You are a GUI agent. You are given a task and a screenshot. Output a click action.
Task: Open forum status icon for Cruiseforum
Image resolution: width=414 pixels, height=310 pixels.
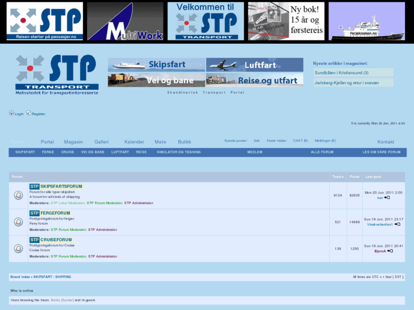[x=18, y=249]
